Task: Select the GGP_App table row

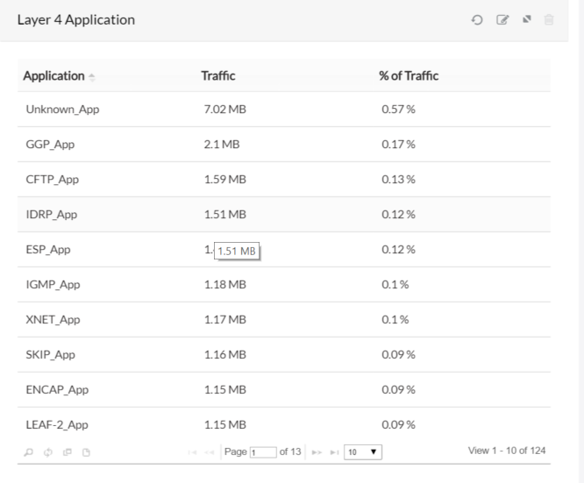Action: point(283,144)
